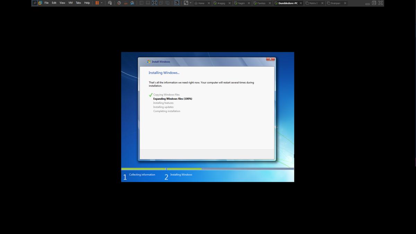Click 'Installing features' step text

(x=163, y=103)
